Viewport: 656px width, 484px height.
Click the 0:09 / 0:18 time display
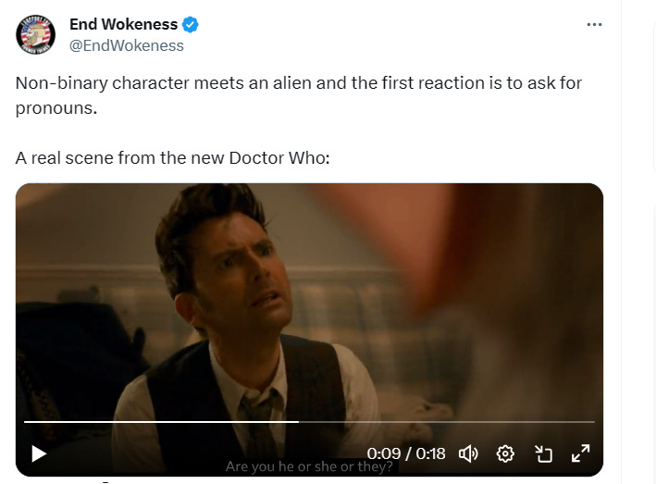click(x=406, y=453)
